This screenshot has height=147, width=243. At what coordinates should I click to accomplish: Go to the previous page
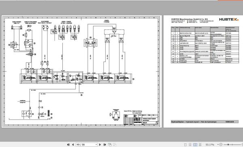73,145
